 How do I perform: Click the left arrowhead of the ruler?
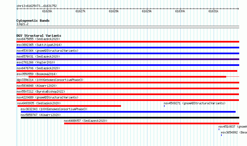point(17,9)
